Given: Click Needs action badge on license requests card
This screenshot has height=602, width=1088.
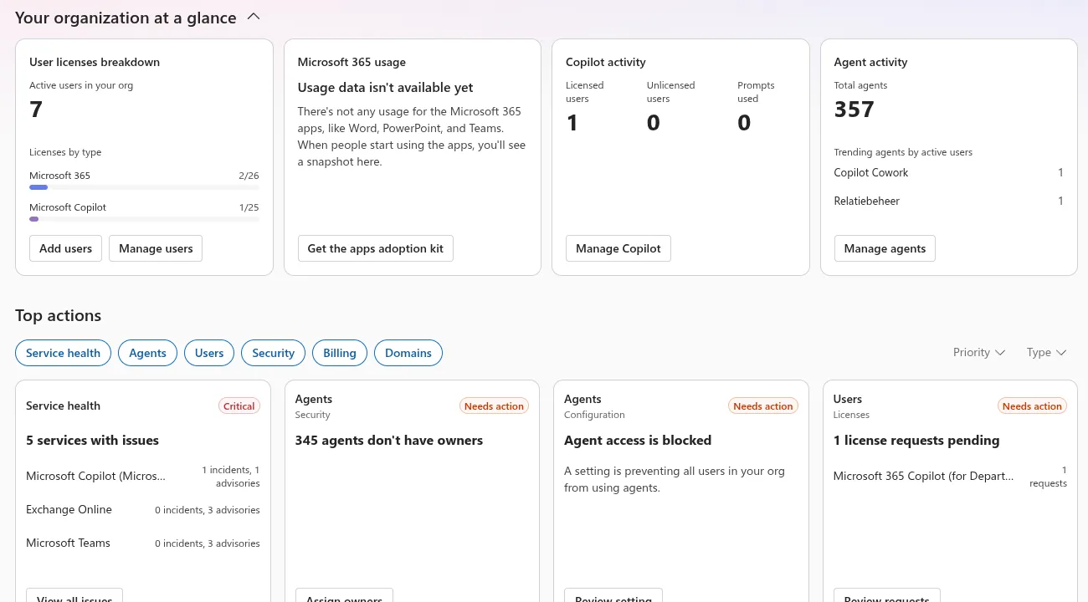Looking at the screenshot, I should 1032,406.
